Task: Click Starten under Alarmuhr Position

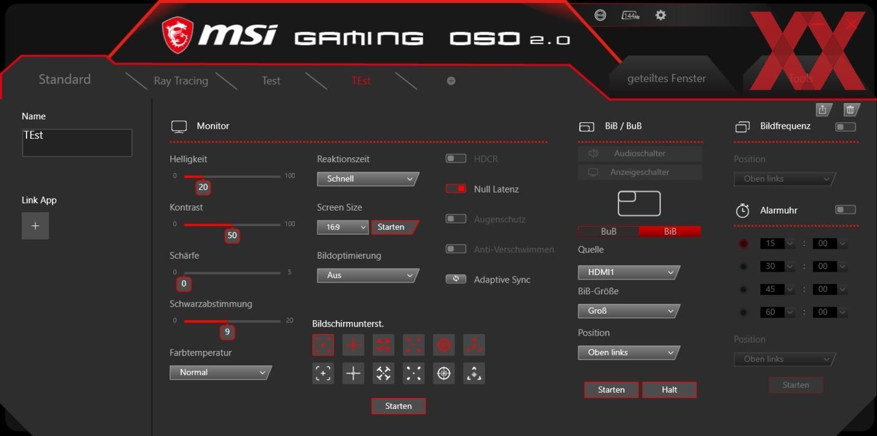Action: point(796,385)
